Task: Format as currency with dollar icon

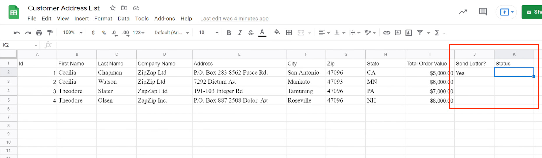Action: click(93, 33)
